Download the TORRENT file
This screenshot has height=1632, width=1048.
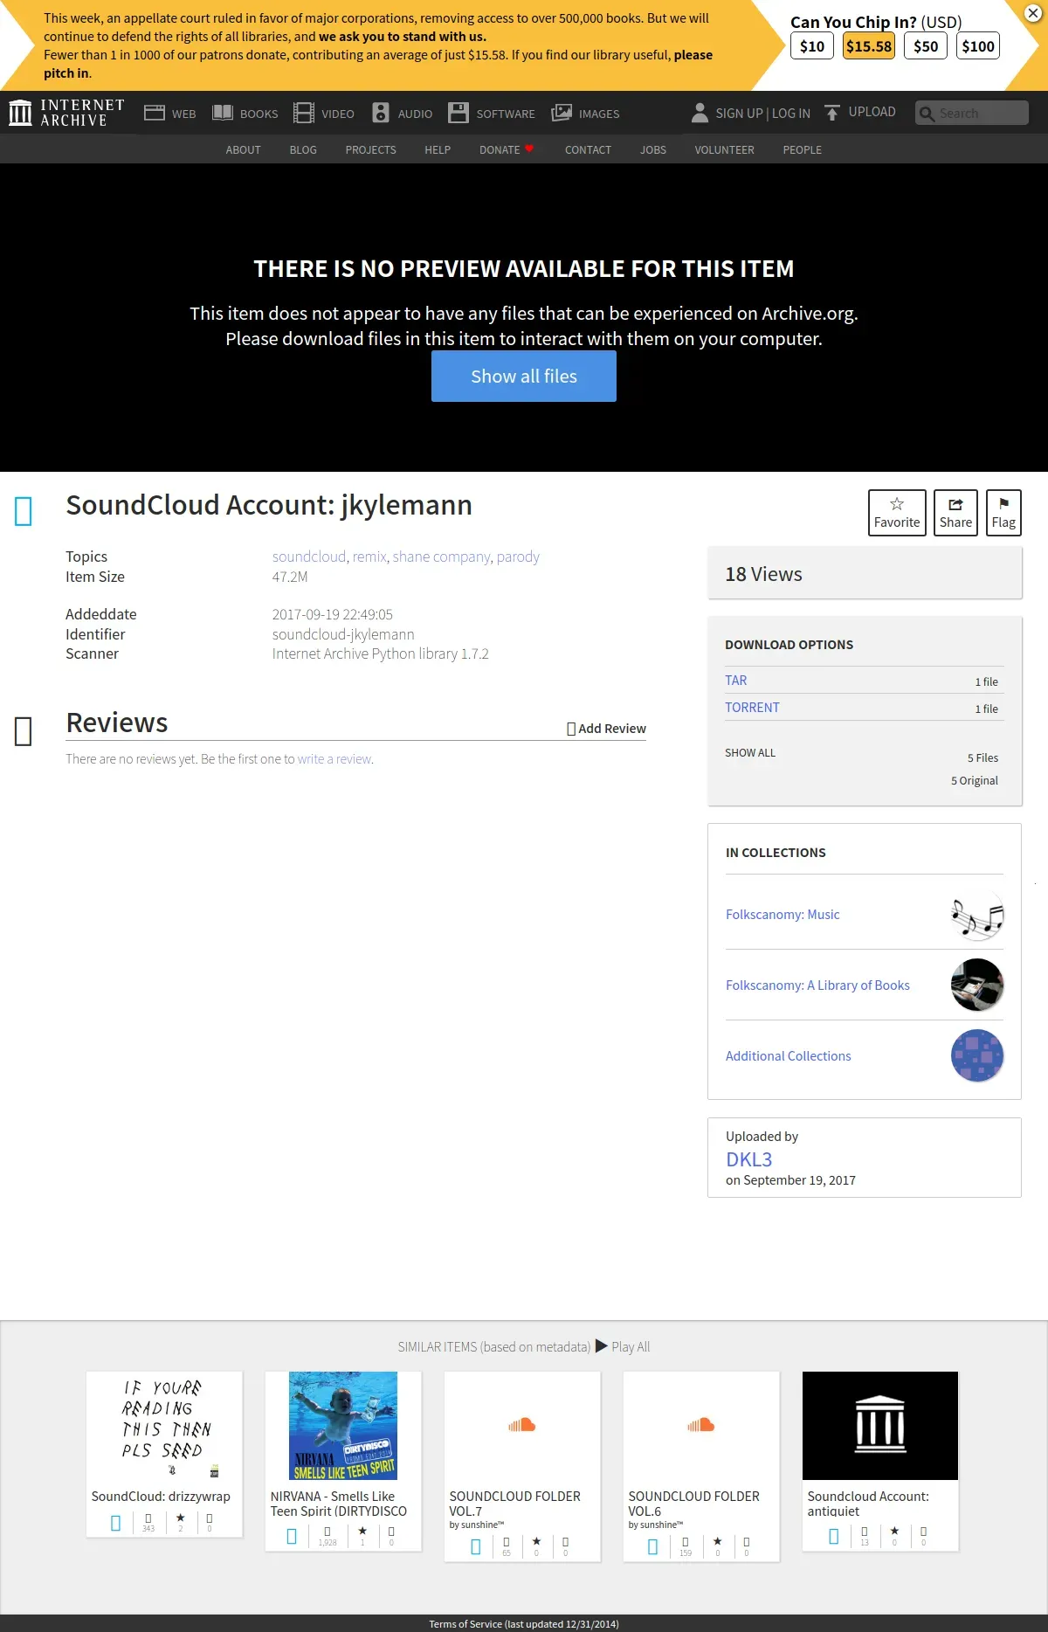[752, 708]
